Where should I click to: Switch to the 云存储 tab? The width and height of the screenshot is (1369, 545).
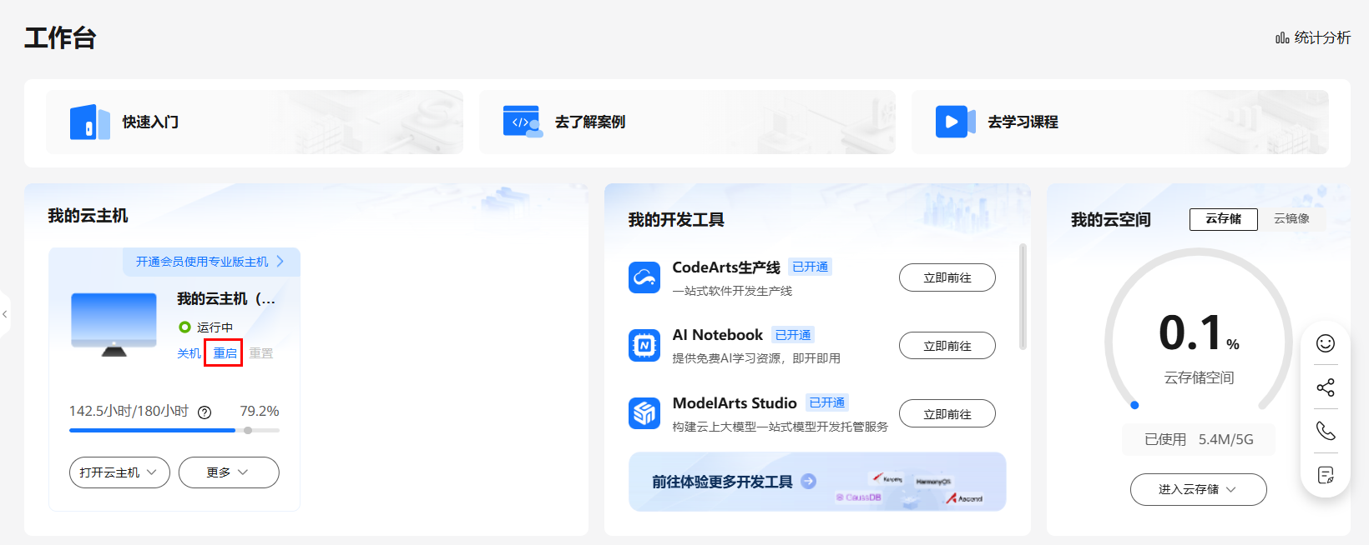[1224, 219]
